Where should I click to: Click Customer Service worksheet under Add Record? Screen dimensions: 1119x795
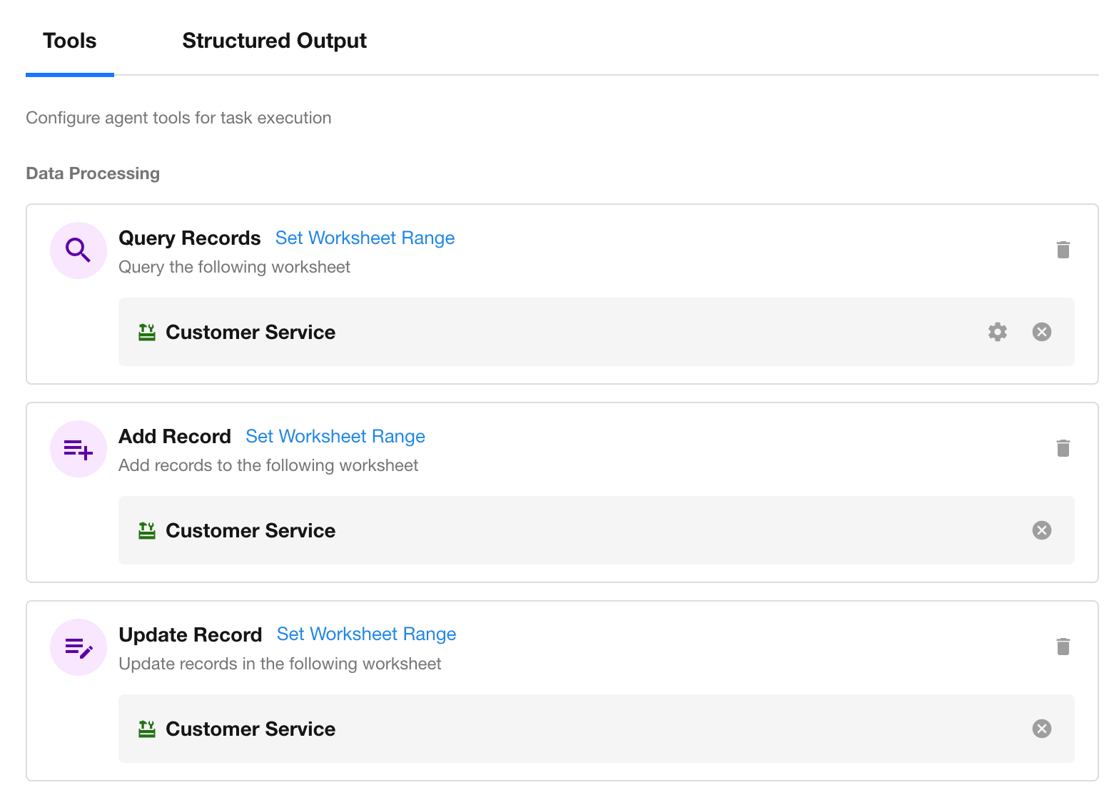[x=250, y=530]
